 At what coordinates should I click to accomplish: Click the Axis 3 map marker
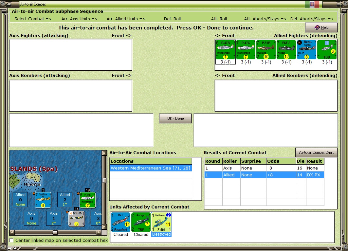tap(97, 218)
